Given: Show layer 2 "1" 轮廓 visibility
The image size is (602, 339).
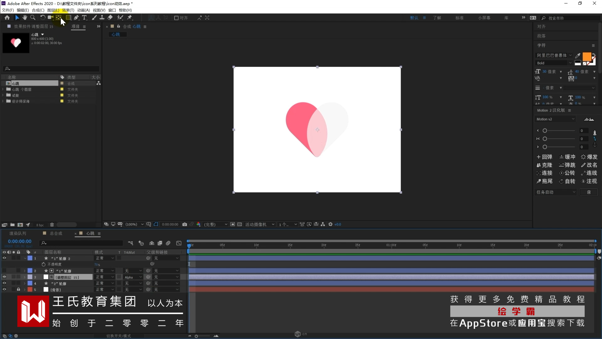Looking at the screenshot, I should coord(4,271).
